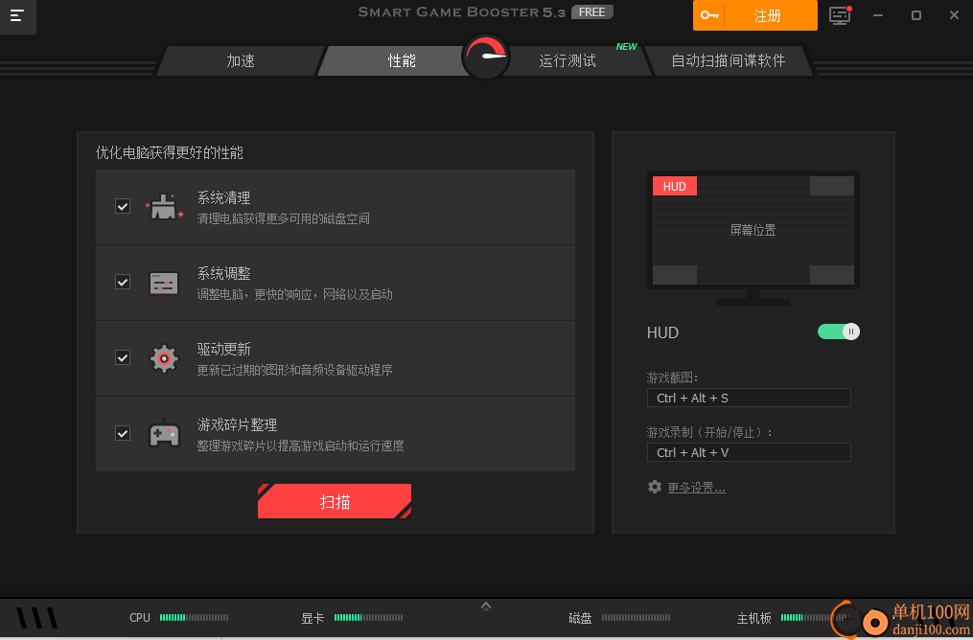Click the 游戏录制 hotkey field

tap(749, 453)
